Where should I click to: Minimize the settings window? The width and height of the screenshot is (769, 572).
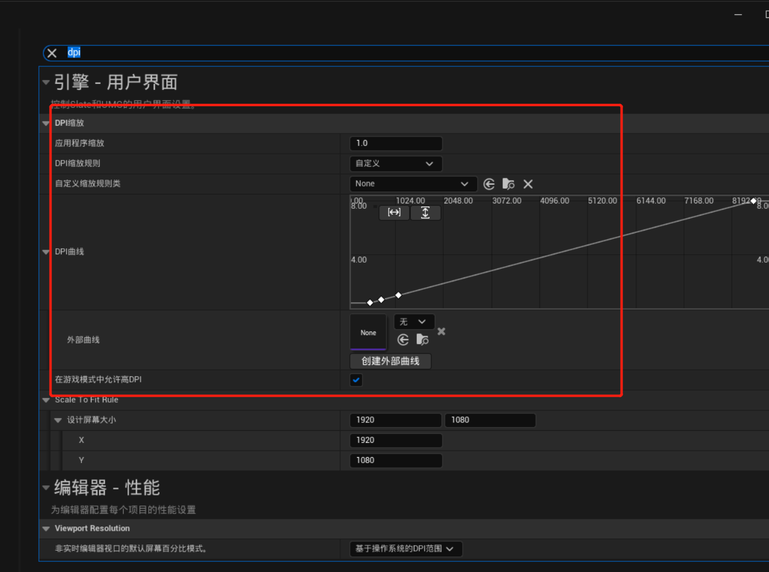click(x=739, y=14)
